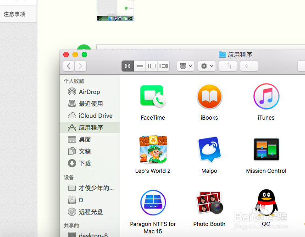Image resolution: width=305 pixels, height=237 pixels.
Task: Click the iBooks name label
Action: pos(209,118)
